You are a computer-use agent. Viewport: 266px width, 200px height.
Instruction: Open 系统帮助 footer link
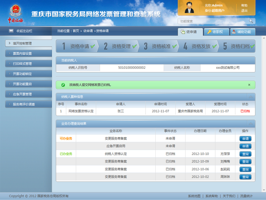211,196
